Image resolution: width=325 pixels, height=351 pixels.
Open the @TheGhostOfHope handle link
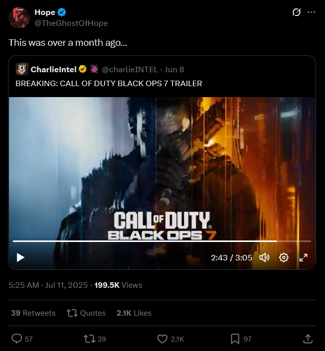click(x=71, y=23)
